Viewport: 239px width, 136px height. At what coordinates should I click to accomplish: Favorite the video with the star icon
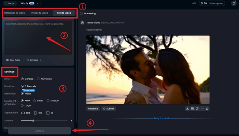point(207,109)
